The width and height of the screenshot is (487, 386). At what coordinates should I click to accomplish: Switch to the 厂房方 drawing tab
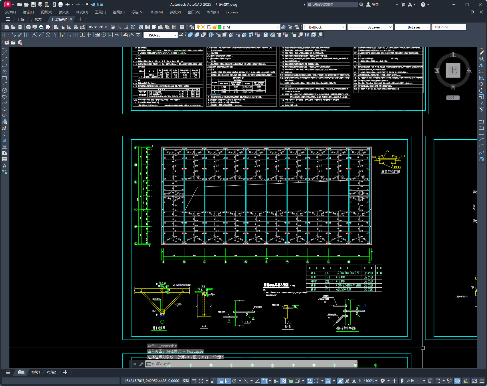pos(37,19)
